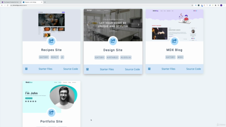Image resolution: width=226 pixels, height=127 pixels.
Task: Click the 'LET YOUR HOME BE UNIQUE AND STYLISH' headline
Action: click(x=113, y=25)
